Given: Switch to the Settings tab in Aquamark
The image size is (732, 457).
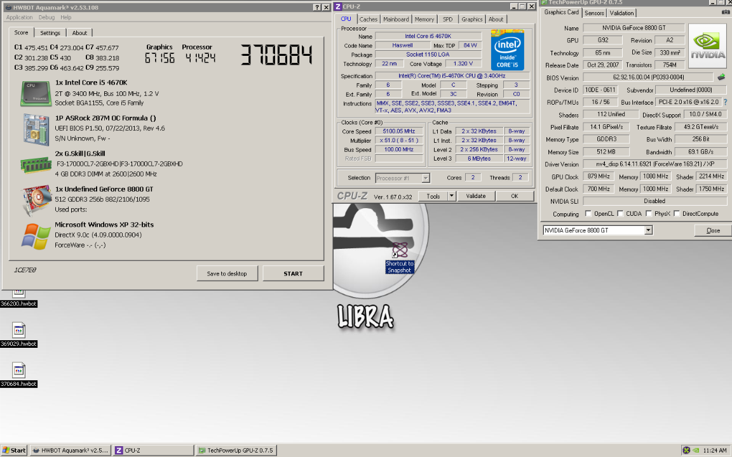Looking at the screenshot, I should [x=50, y=32].
